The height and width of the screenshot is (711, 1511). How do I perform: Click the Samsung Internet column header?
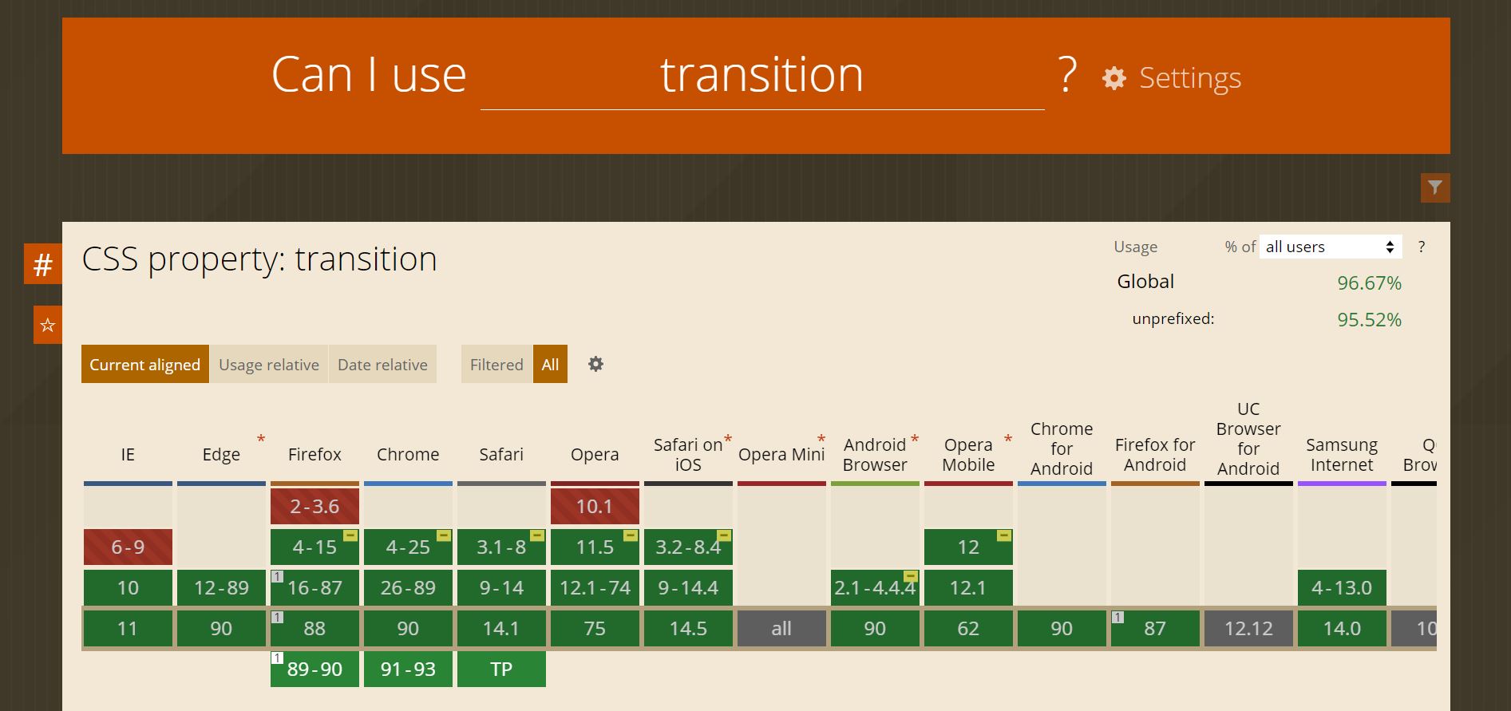[1342, 454]
